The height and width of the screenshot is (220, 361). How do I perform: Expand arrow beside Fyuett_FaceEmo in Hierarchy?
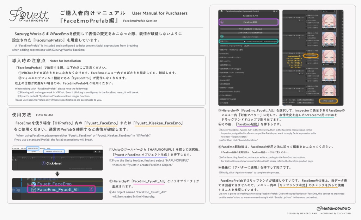tap(28, 184)
